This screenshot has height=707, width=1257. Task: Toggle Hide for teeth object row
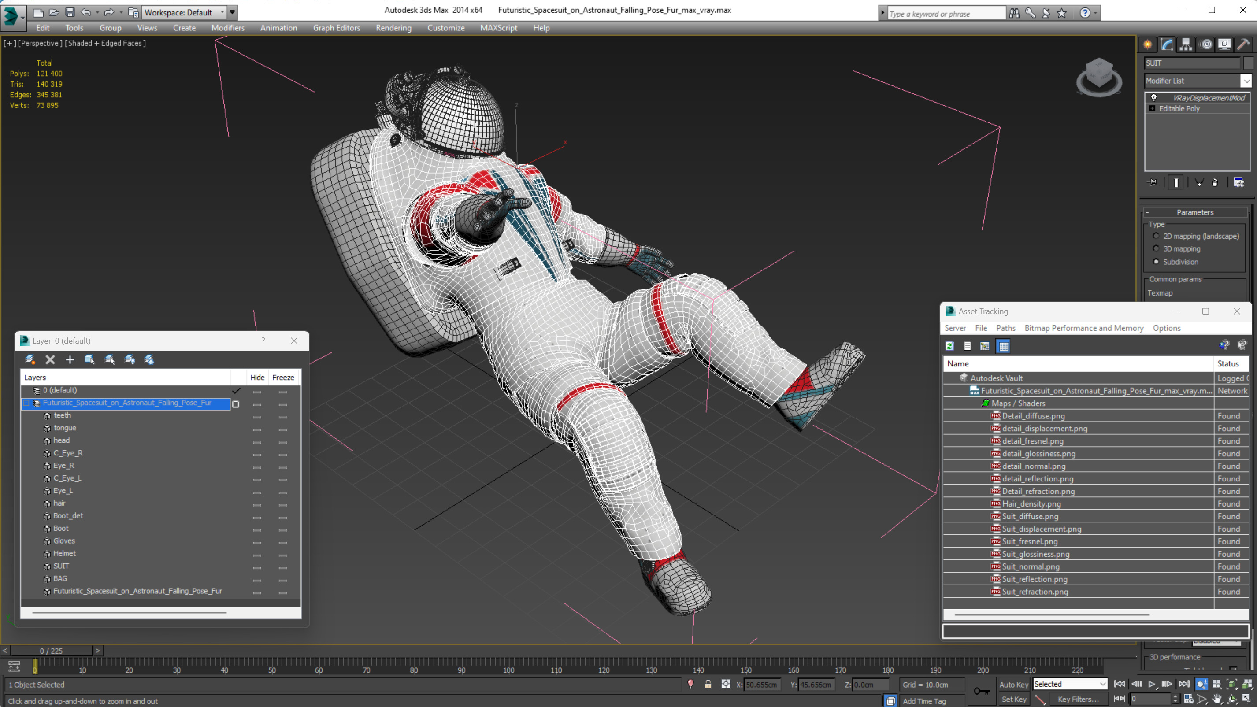[257, 417]
